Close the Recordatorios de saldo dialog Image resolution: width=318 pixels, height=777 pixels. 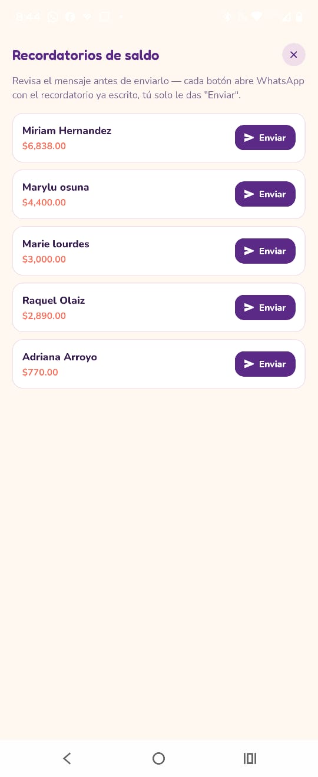coord(293,55)
